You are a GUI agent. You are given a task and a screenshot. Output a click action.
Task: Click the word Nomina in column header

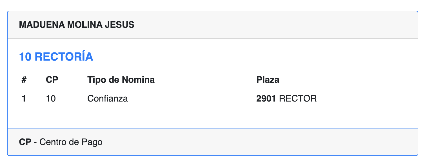coord(138,80)
